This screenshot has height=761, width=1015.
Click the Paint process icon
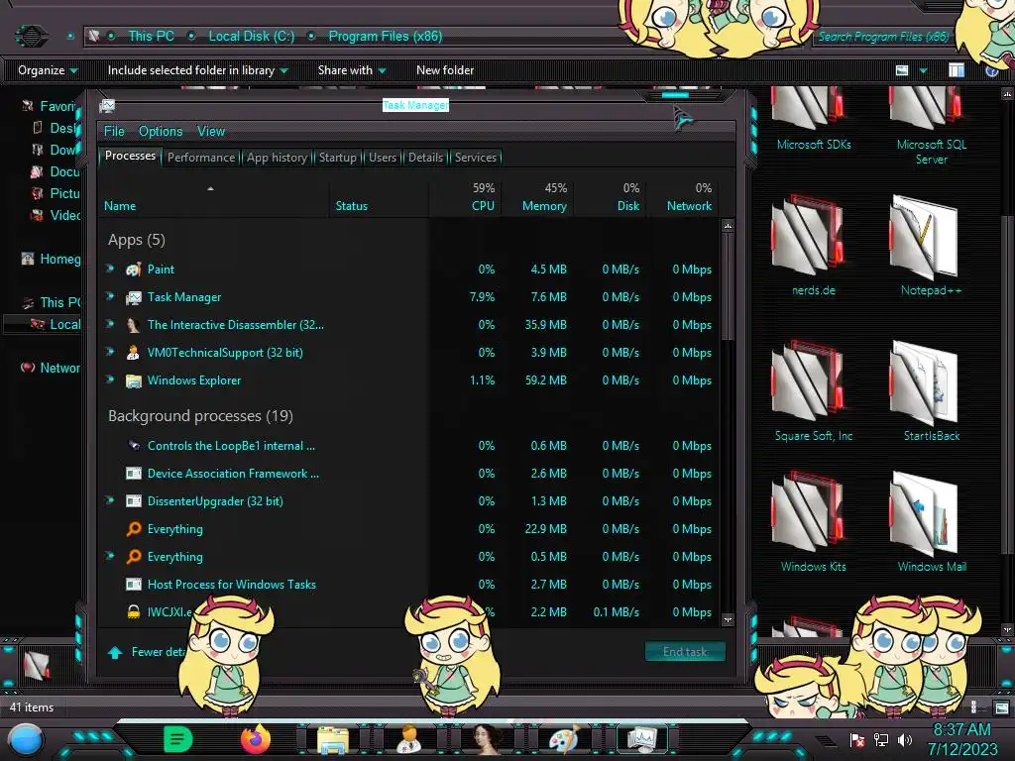coord(134,270)
